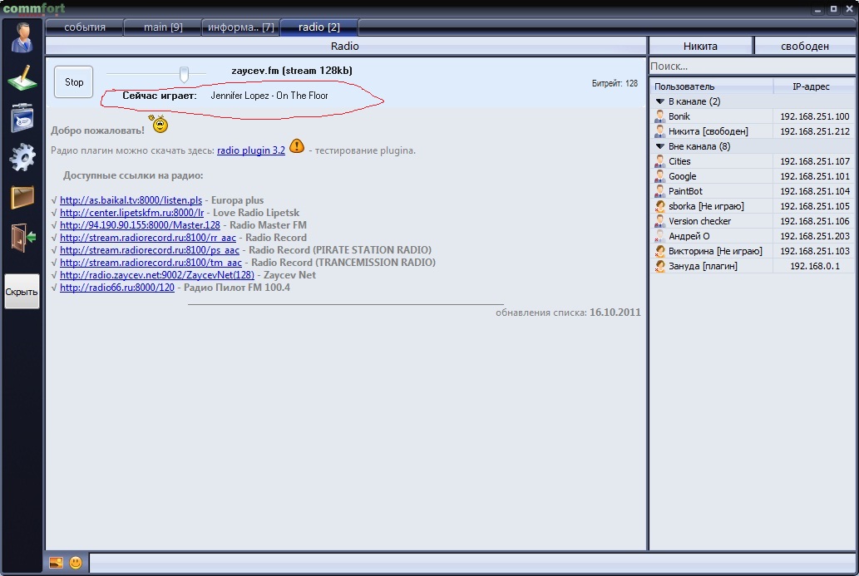Image resolution: width=859 pixels, height=576 pixels.
Task: Collapse the 'В канале (2)' user group
Action: point(659,101)
